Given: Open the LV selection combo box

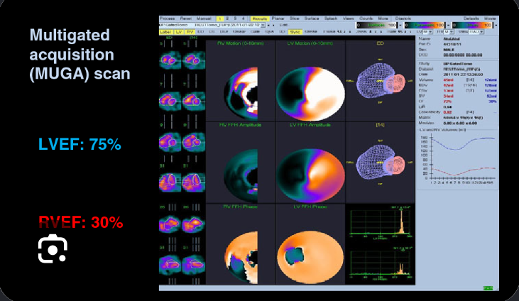Looking at the screenshot, I should (428, 32).
